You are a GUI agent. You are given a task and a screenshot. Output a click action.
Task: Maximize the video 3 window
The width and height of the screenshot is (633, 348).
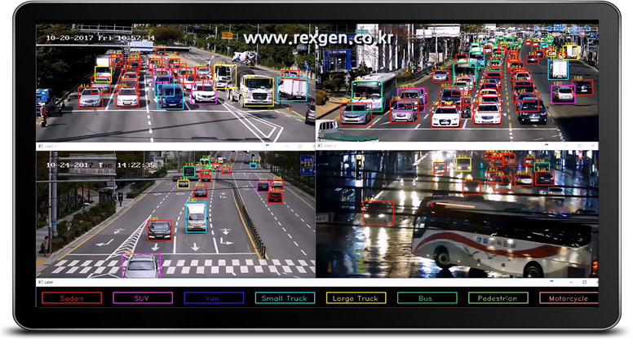(x=579, y=145)
